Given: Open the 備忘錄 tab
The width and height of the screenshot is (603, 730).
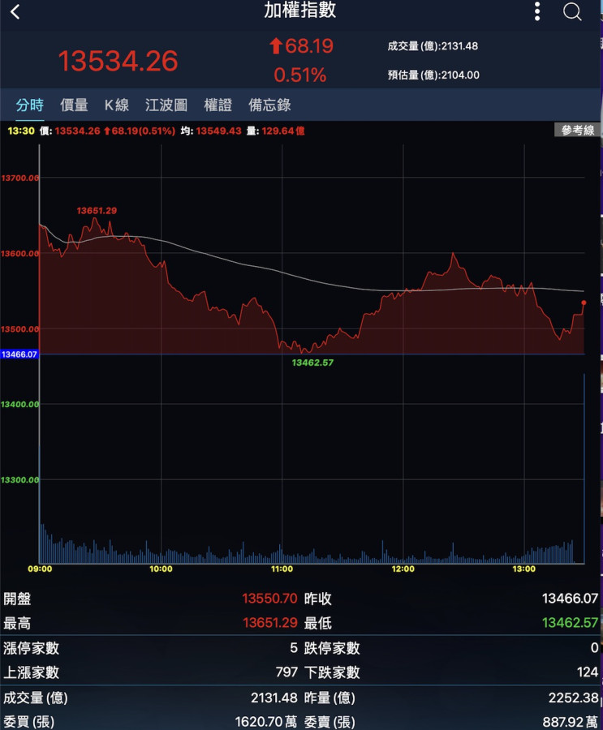Looking at the screenshot, I should [269, 105].
